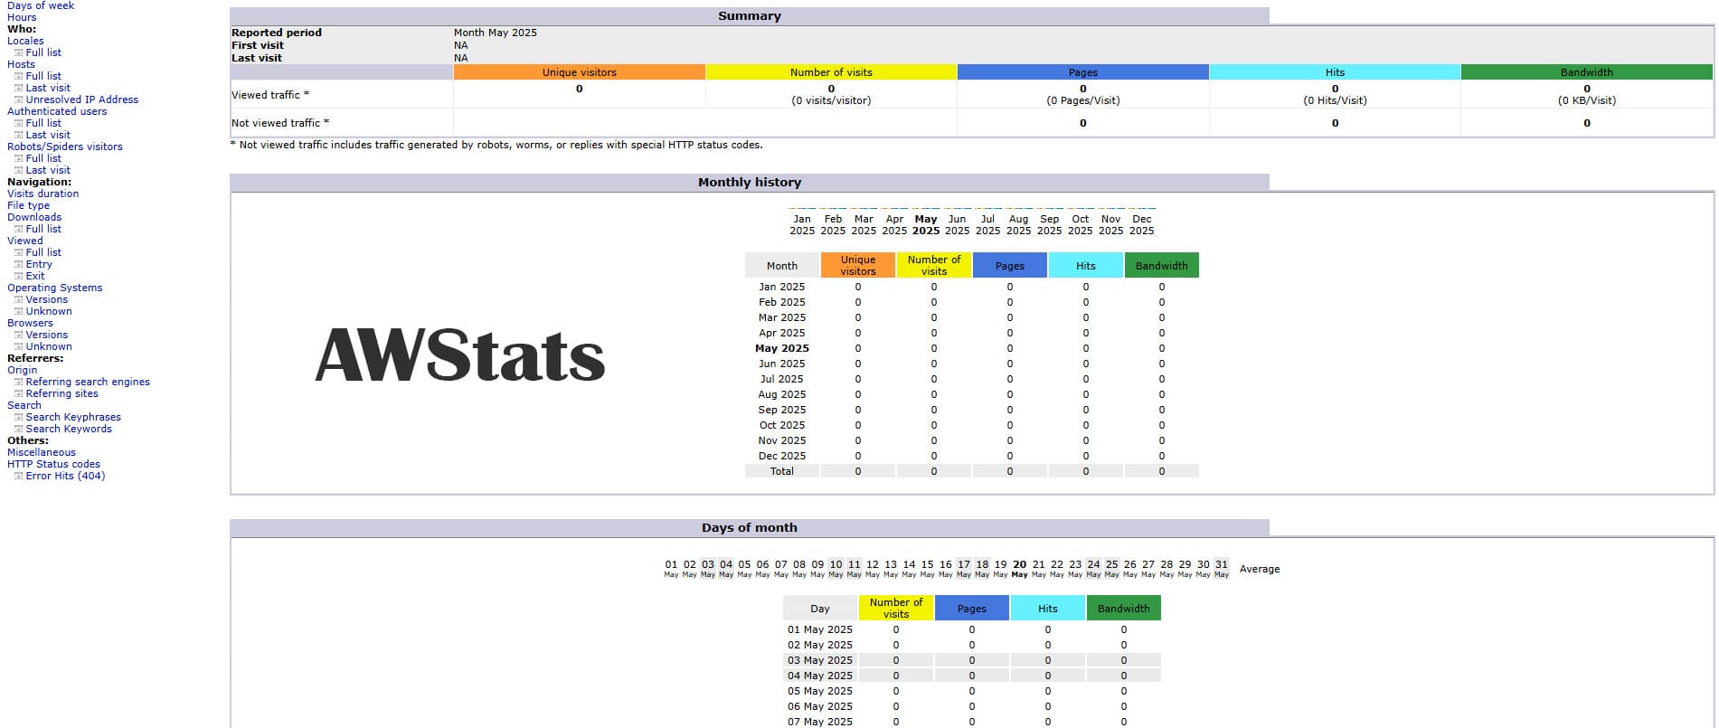This screenshot has height=728, width=1719.
Task: Open the Visits duration report
Action: (43, 194)
